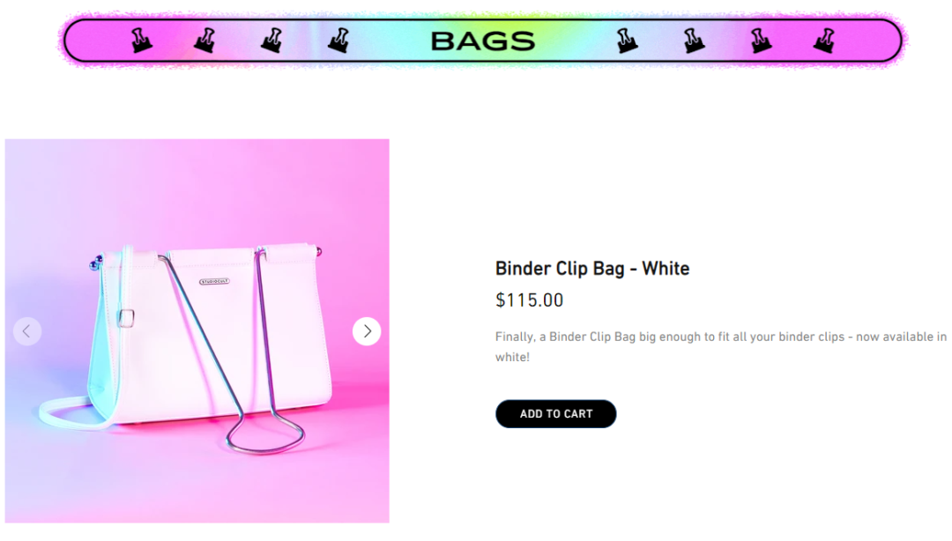
Task: Click the product description paragraph
Action: point(721,346)
